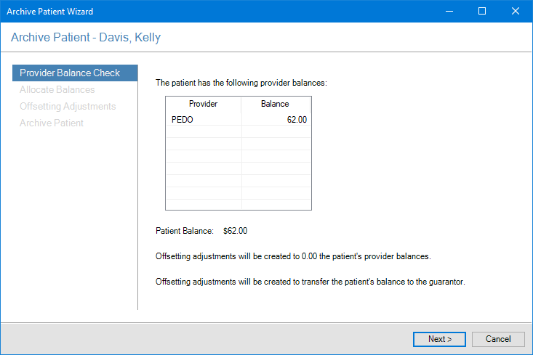
Task: Close the Archive Patient Wizard window
Action: coord(516,12)
